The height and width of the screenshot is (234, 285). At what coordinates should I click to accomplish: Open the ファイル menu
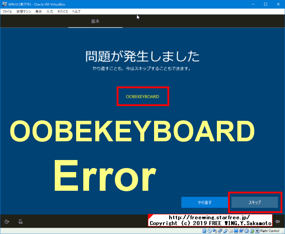(x=7, y=12)
